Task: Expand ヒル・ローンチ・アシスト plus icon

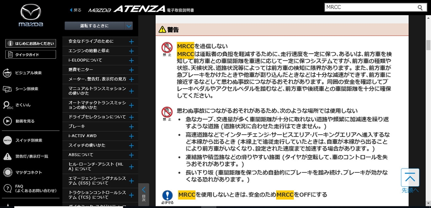Action: pyautogui.click(x=131, y=166)
